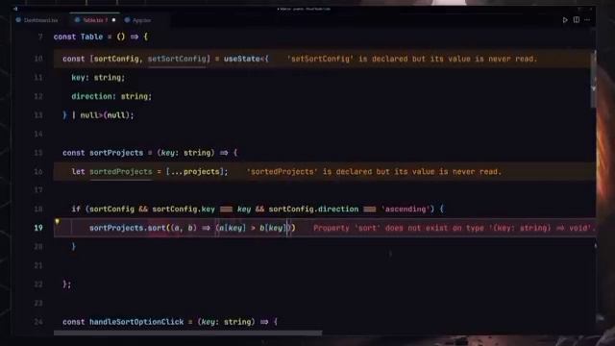615x346 pixels.
Task: Click the VS Code logo in the title bar
Action: [15, 9]
